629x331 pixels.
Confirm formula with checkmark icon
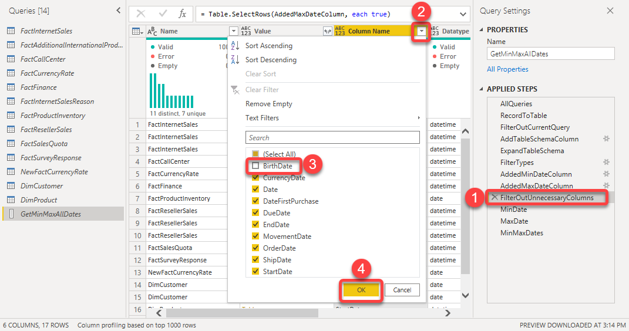point(163,14)
